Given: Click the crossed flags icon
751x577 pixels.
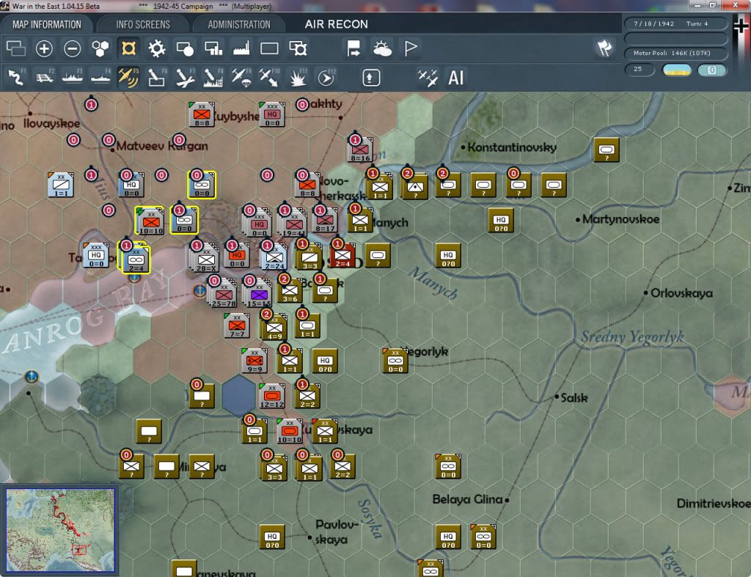Looking at the screenshot, I should coord(604,48).
